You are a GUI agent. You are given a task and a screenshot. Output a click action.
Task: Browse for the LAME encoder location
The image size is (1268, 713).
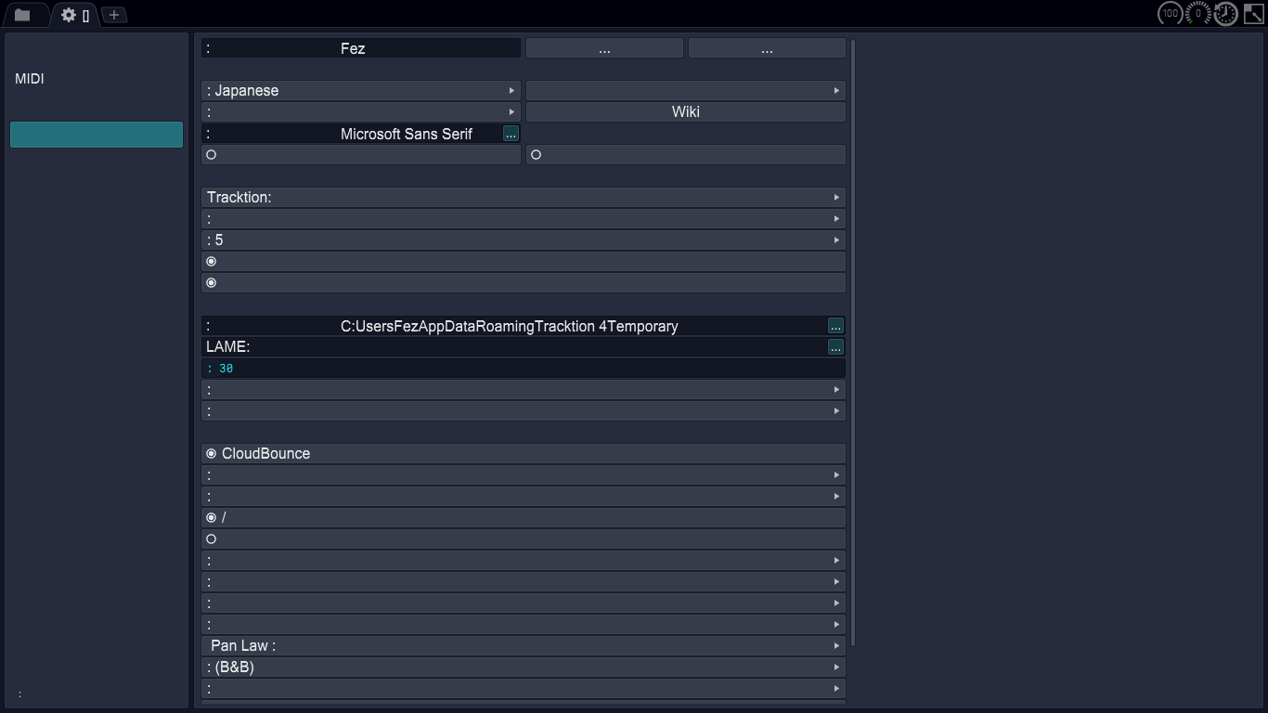[835, 347]
